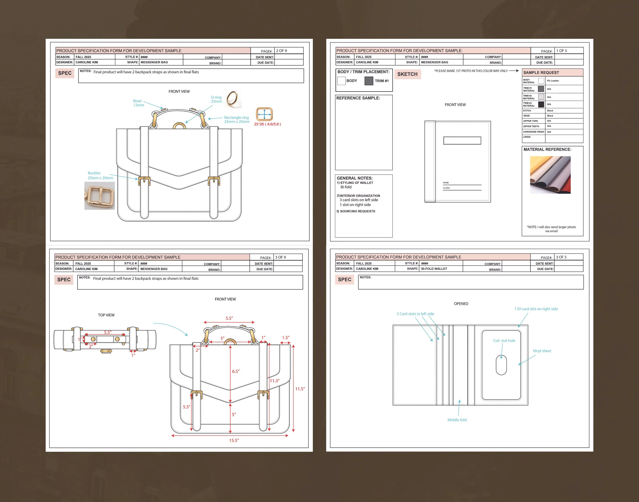Click the '3) SOURCING REQUESTS' line
The image size is (639, 502).
click(x=356, y=211)
